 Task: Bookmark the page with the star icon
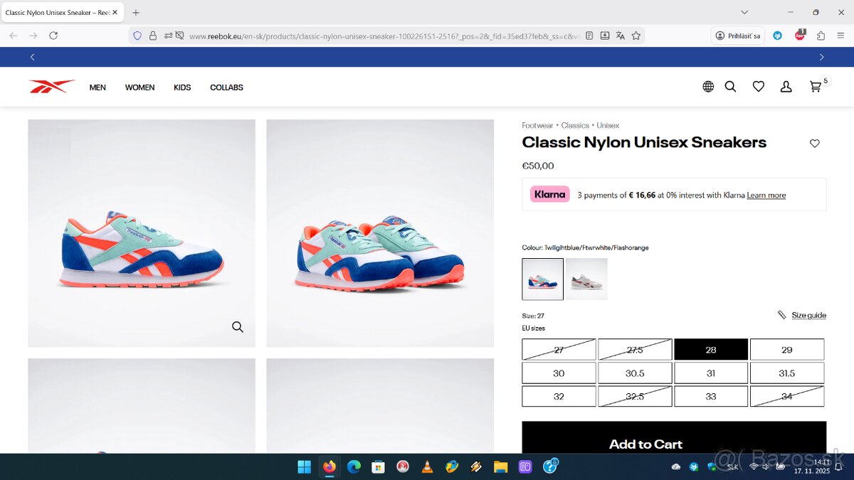click(x=636, y=34)
